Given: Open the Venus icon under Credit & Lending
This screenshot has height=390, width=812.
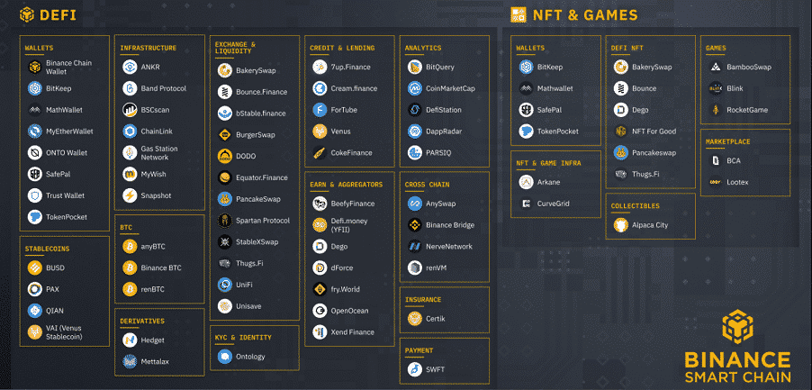Looking at the screenshot, I should (x=320, y=132).
